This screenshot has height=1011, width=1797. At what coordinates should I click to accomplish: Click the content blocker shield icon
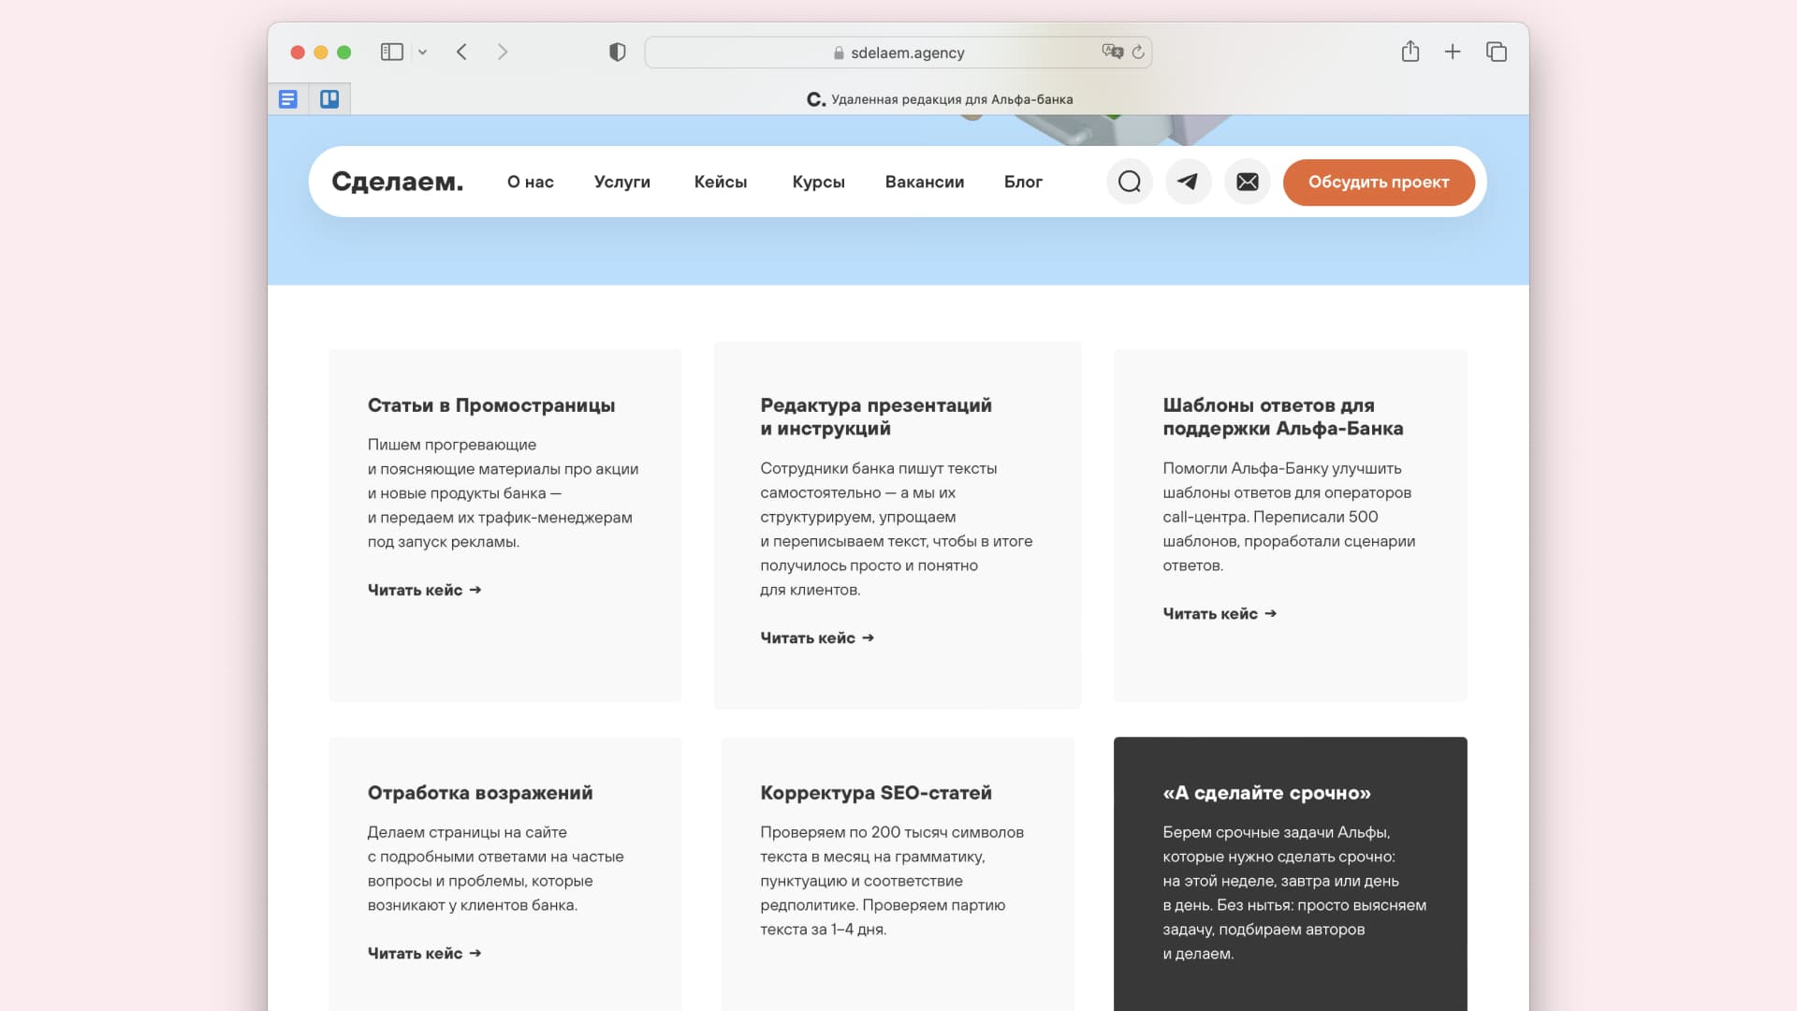coord(616,51)
